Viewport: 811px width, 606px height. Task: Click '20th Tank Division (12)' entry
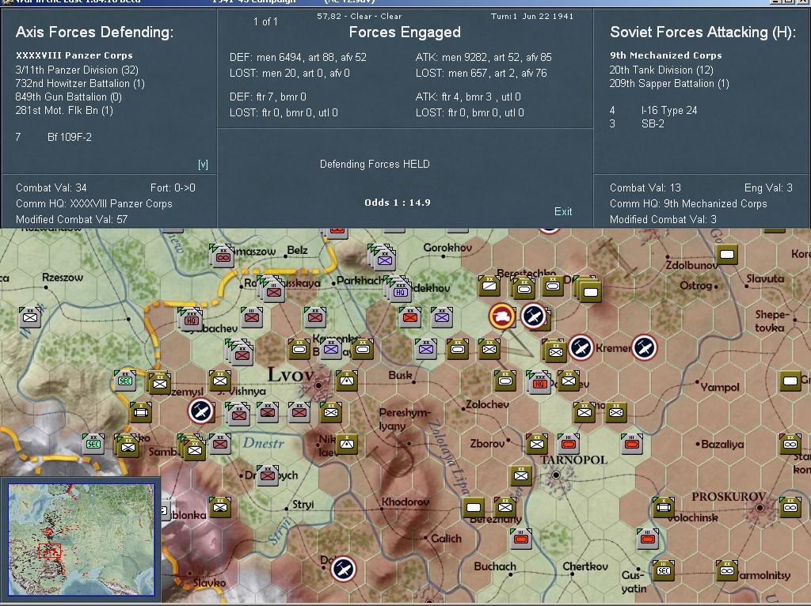(661, 70)
